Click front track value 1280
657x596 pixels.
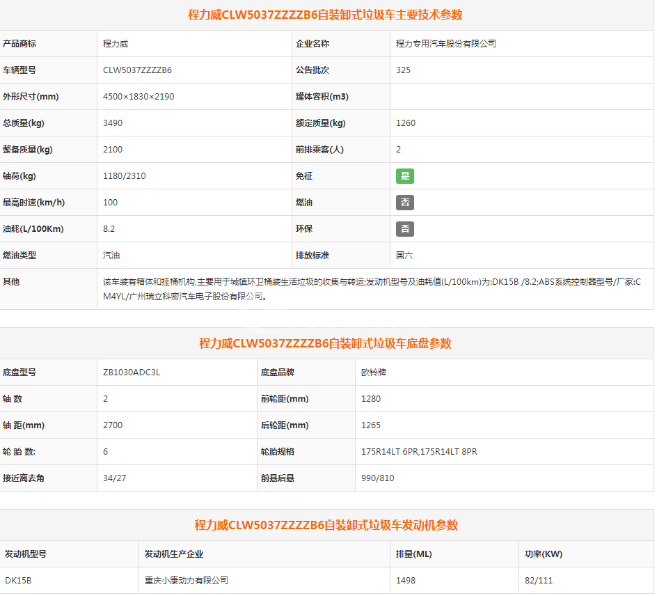[371, 398]
